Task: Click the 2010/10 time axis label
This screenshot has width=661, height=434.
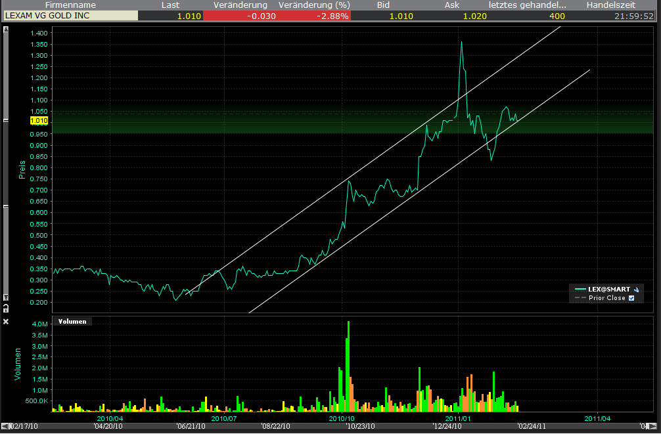Action: (342, 418)
